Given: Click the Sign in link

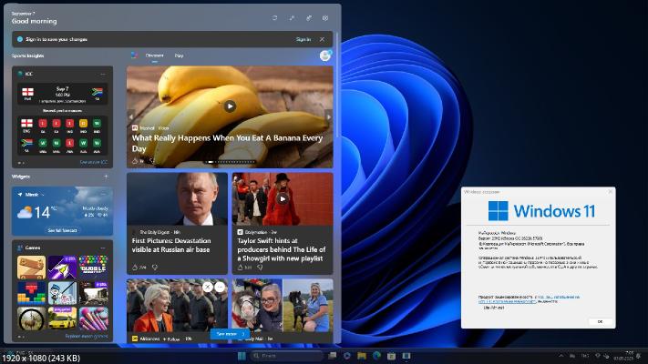Looking at the screenshot, I should point(303,39).
